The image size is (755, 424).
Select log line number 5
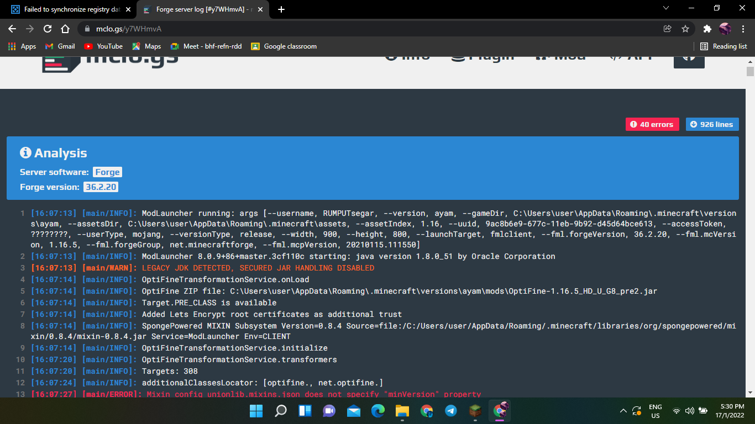[x=22, y=291]
